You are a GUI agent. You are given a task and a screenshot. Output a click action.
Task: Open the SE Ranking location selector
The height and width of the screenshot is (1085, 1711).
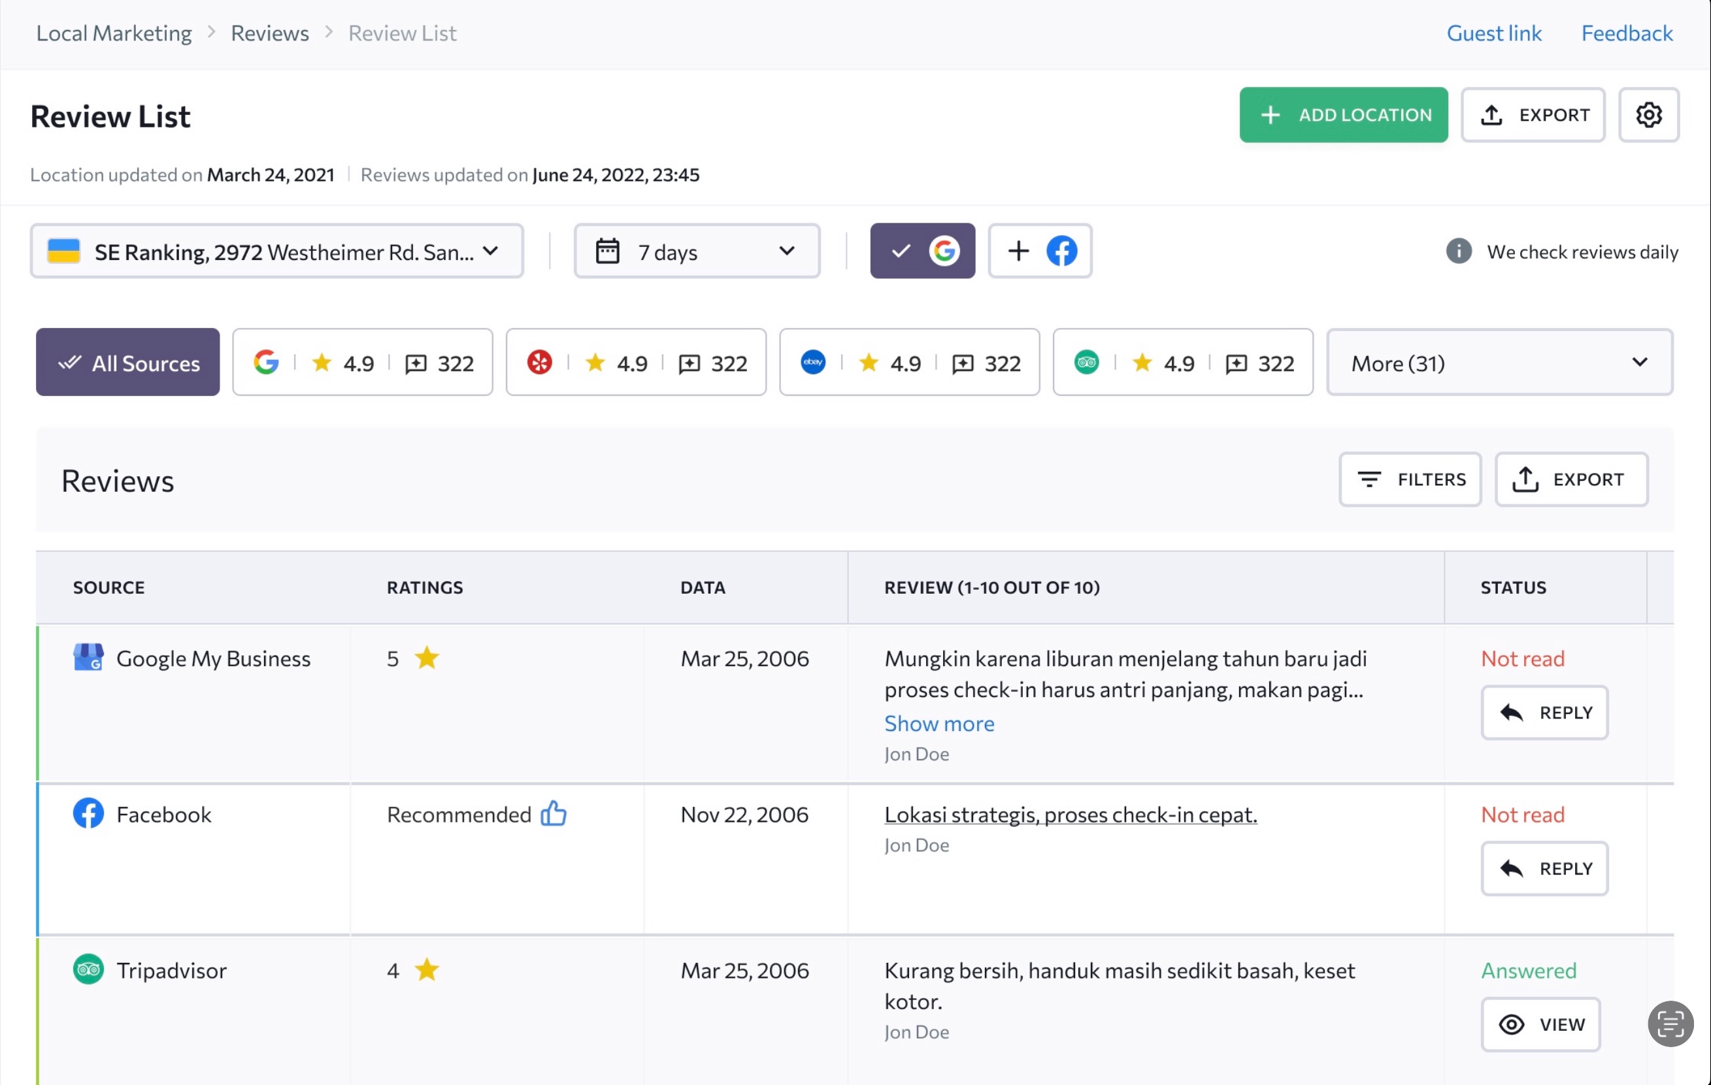coord(277,251)
